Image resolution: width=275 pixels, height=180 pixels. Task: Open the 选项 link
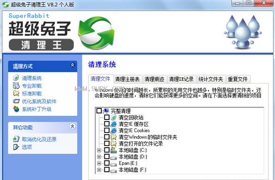[x=27, y=147]
